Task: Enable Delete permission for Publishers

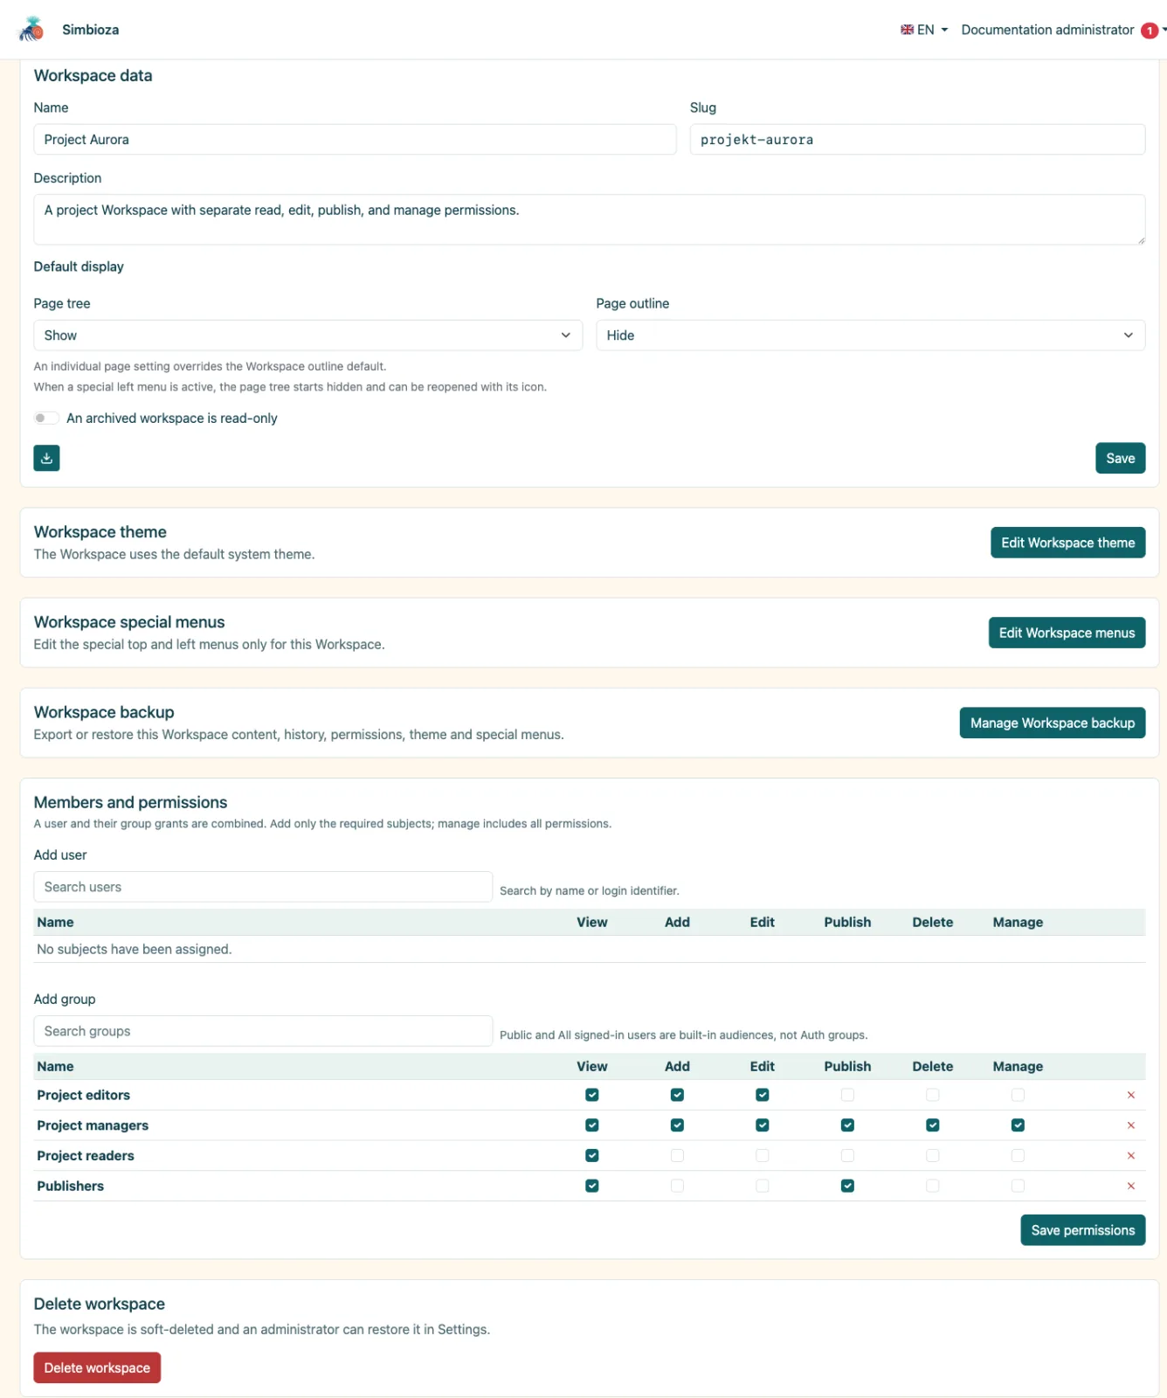Action: click(x=933, y=1186)
